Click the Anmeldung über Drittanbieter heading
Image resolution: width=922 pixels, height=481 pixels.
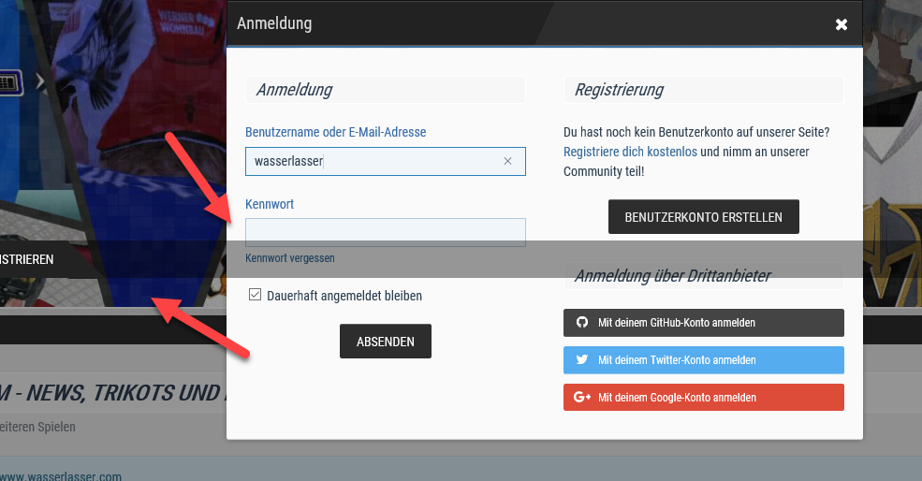coord(672,276)
